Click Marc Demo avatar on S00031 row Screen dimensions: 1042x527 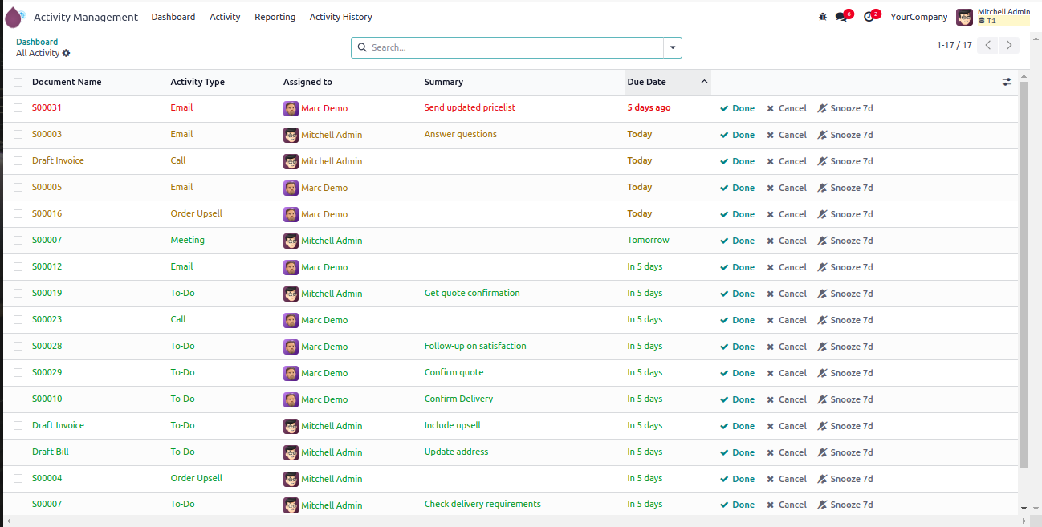(x=291, y=108)
